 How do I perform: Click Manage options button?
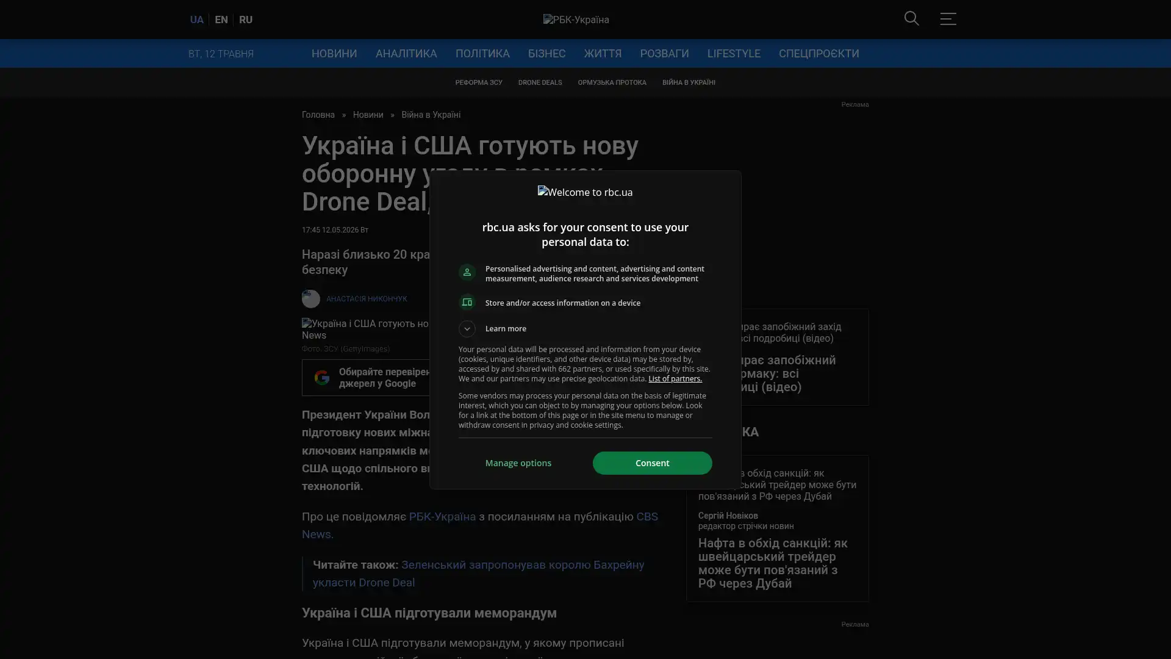coord(518,463)
